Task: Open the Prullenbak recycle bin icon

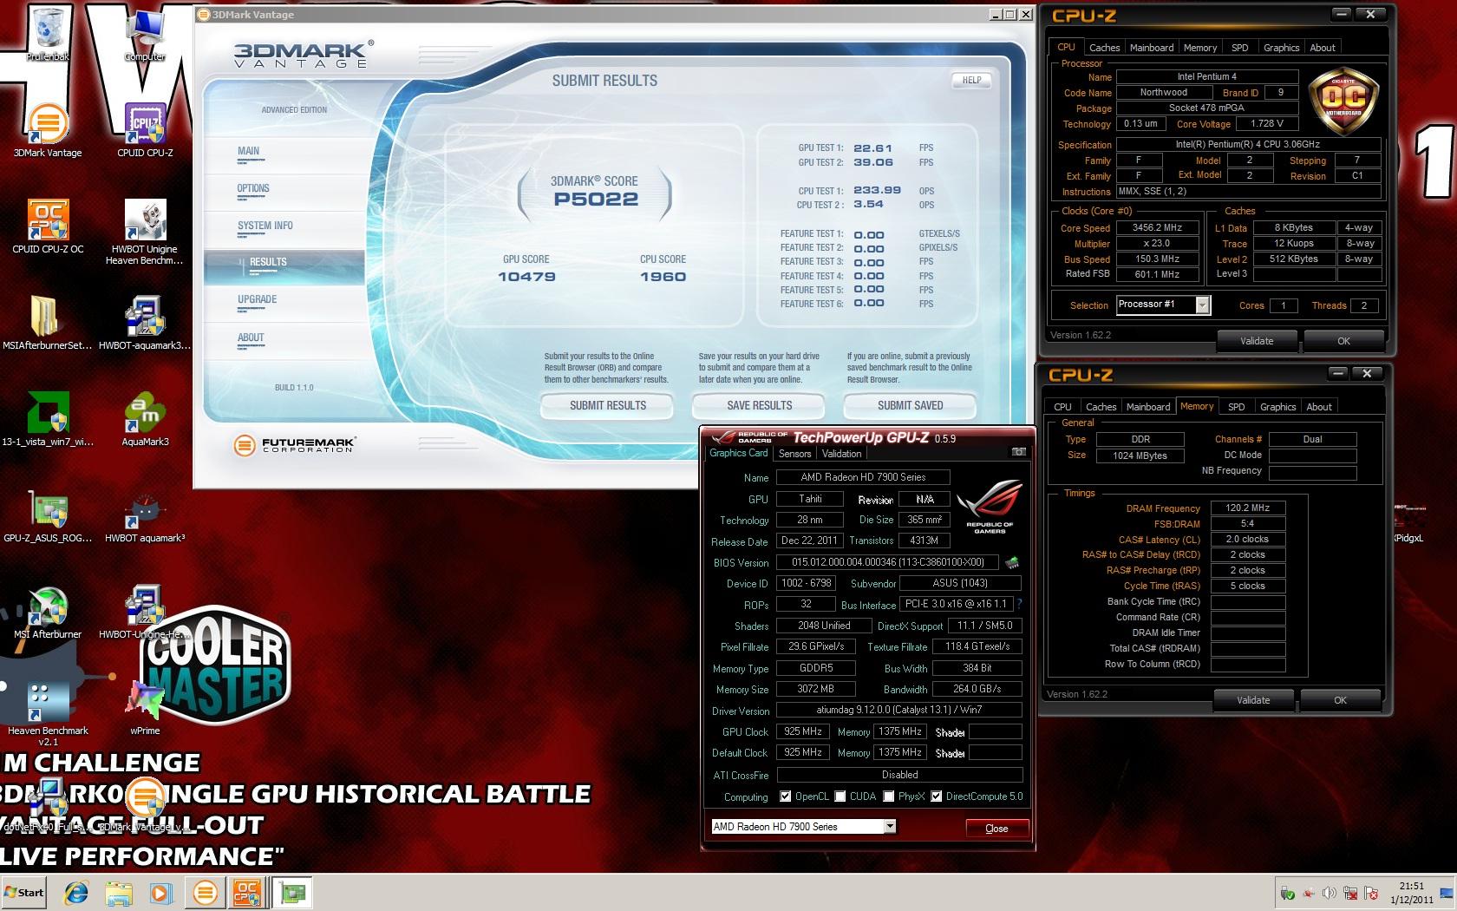Action: pos(48,35)
